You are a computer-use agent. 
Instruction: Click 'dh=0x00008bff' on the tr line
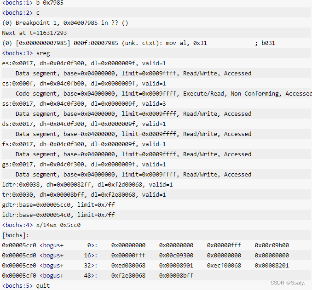(62, 194)
